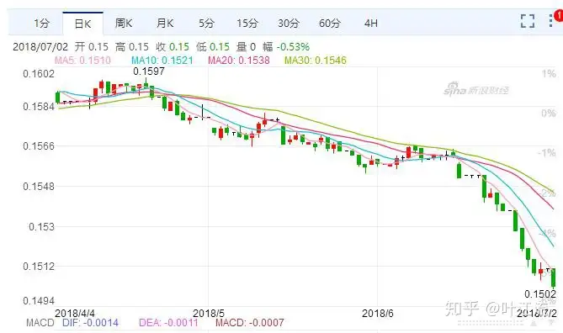Click the MA30: 0.1546 indicator label
Image resolution: width=563 pixels, height=333 pixels.
coord(316,61)
